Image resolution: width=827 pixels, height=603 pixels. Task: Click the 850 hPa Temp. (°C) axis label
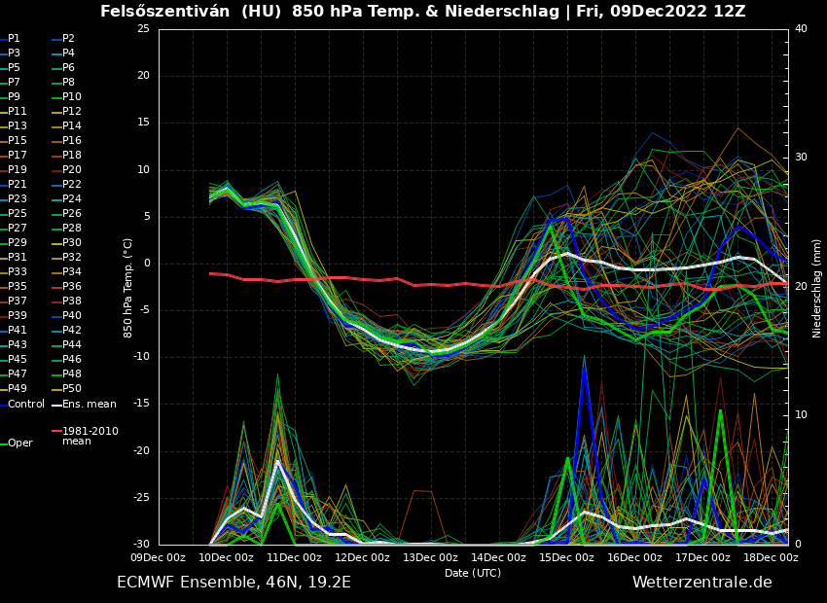click(128, 287)
